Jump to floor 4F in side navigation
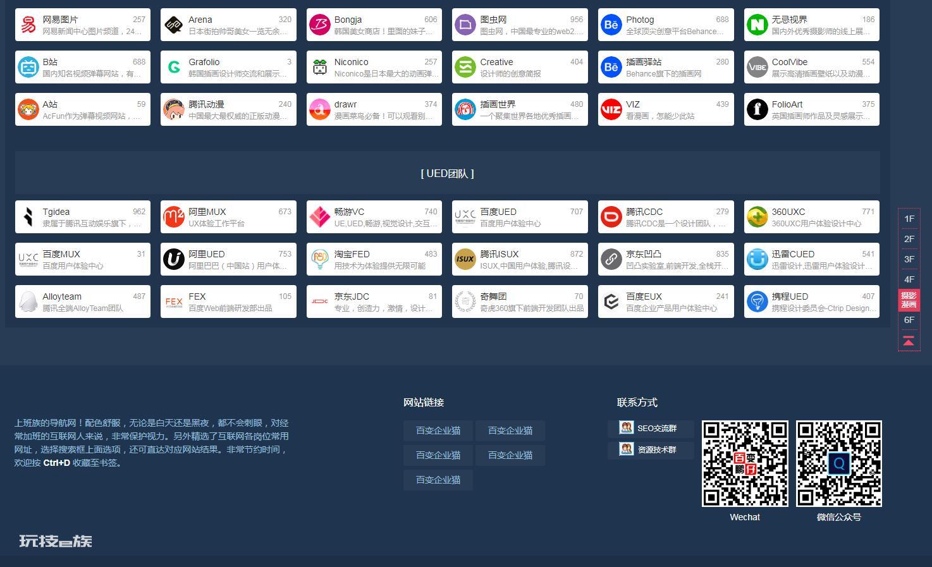 (909, 279)
